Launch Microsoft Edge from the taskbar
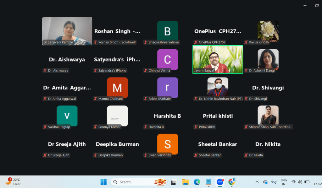 pos(197,182)
